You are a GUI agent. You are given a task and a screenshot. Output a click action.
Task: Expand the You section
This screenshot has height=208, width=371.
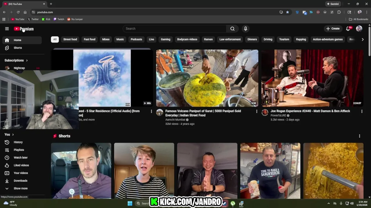[9, 135]
